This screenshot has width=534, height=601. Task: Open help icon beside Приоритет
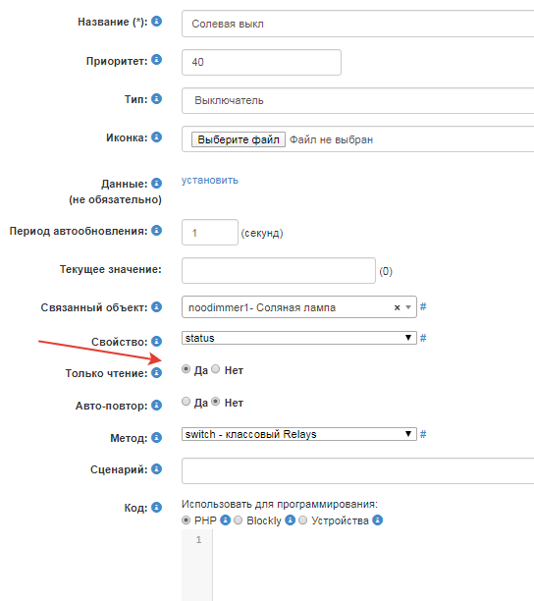pyautogui.click(x=156, y=59)
